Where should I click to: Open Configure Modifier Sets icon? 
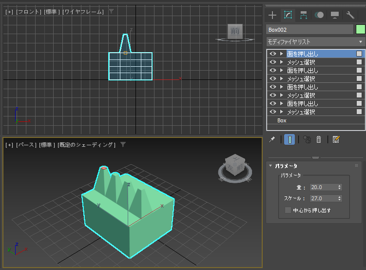click(x=336, y=139)
